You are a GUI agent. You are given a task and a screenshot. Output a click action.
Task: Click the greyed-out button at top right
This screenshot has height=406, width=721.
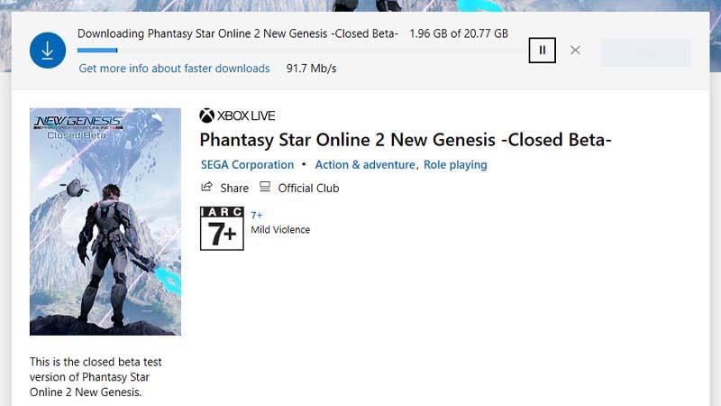click(645, 52)
